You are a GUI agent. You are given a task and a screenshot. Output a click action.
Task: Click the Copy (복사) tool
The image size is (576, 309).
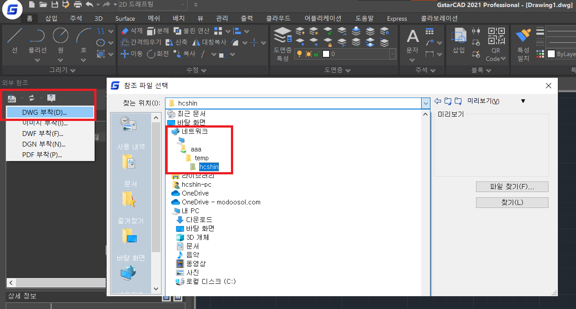coord(184,54)
